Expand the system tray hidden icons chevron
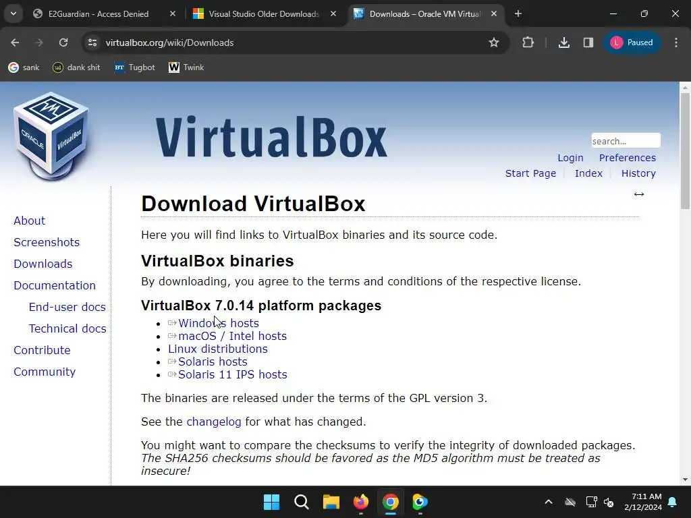Viewport: 691px width, 518px height. point(549,502)
